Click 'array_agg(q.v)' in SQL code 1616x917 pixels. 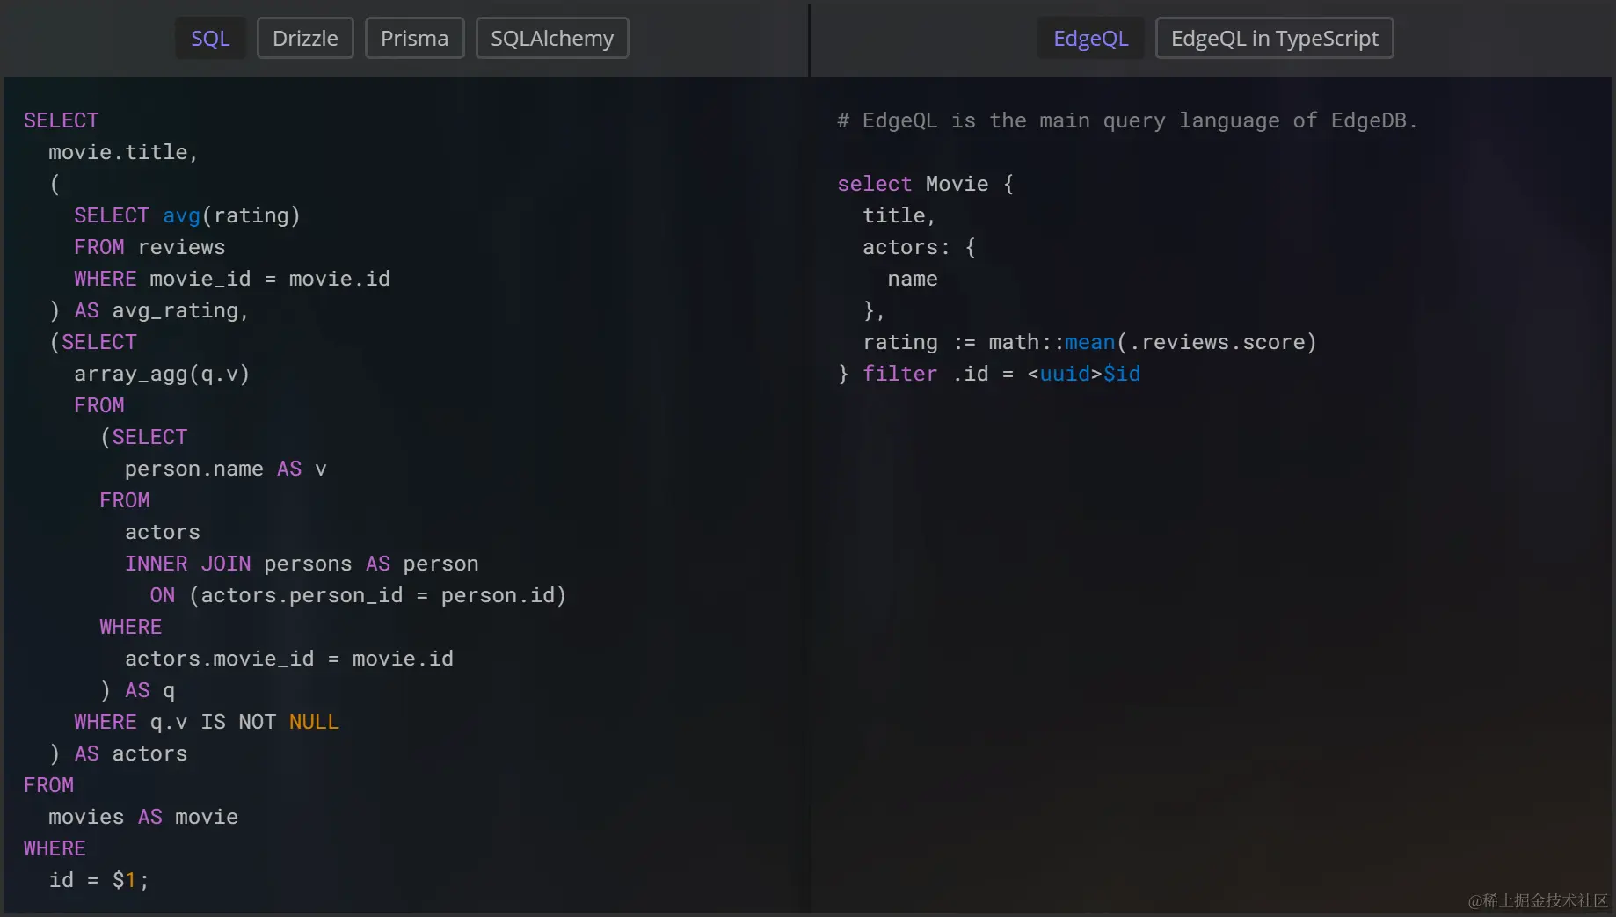tap(162, 374)
